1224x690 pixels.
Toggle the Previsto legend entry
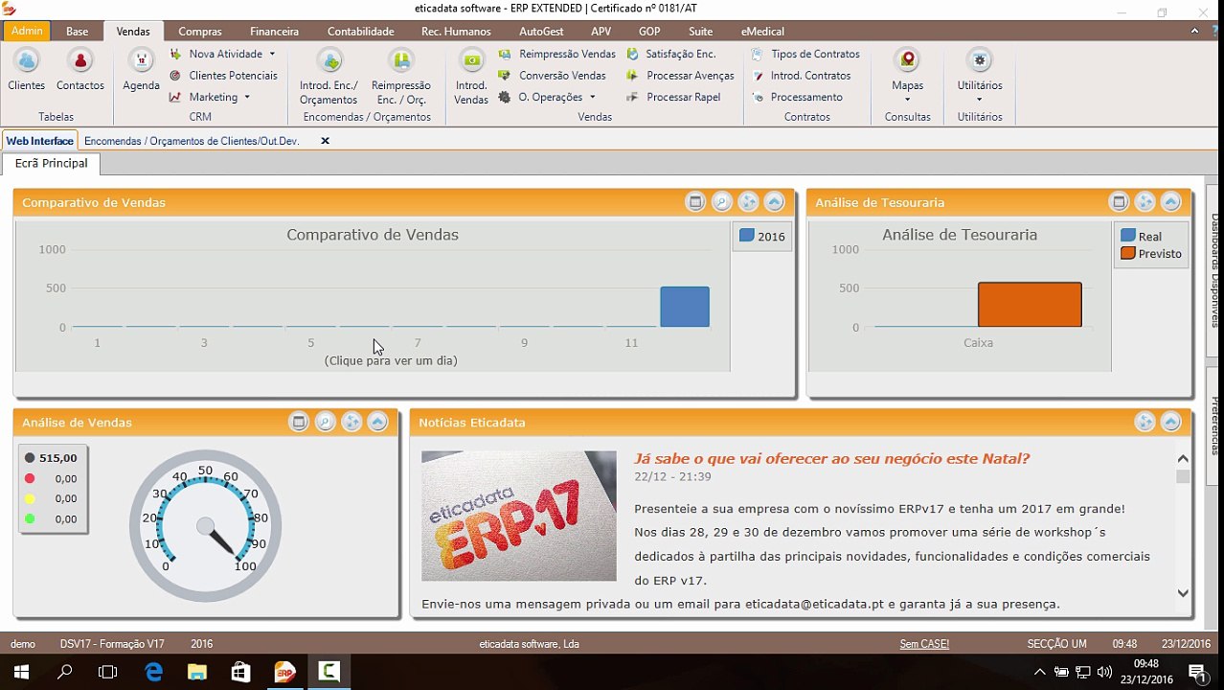tap(1150, 254)
